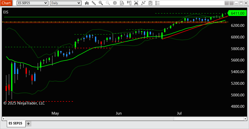The width and height of the screenshot is (249, 129).
Task: Open the strategies icon
Action: [x=150, y=3]
